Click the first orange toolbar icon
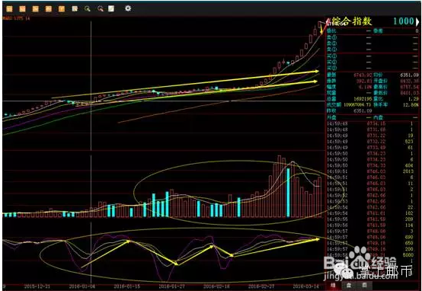Screen dimensions: 422x291 9,9
